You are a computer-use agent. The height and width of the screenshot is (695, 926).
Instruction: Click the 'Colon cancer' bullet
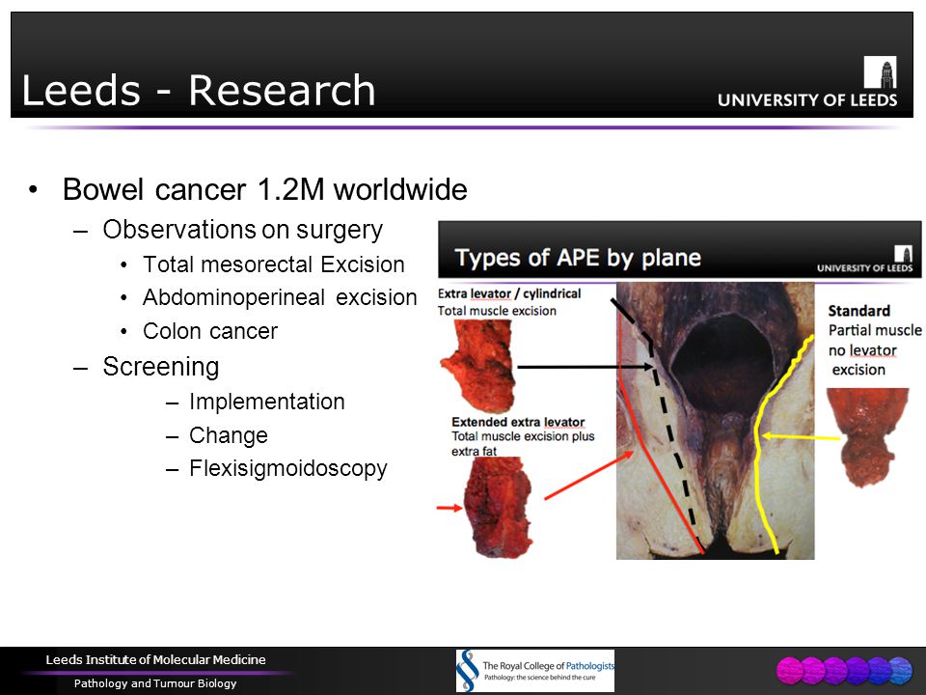point(210,331)
